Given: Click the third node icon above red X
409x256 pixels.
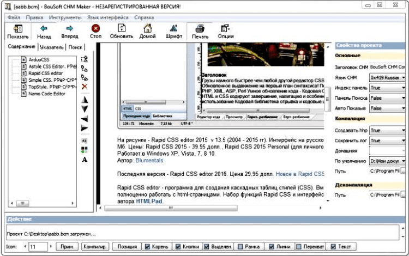Looking at the screenshot, I should click(84, 77).
